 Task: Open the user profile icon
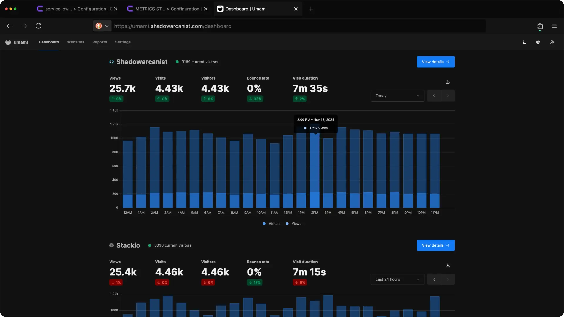tap(551, 42)
